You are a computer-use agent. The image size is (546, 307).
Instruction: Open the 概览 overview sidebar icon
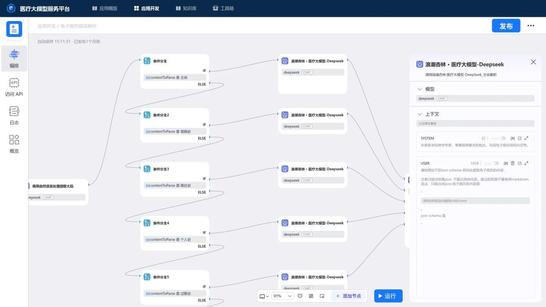14,144
